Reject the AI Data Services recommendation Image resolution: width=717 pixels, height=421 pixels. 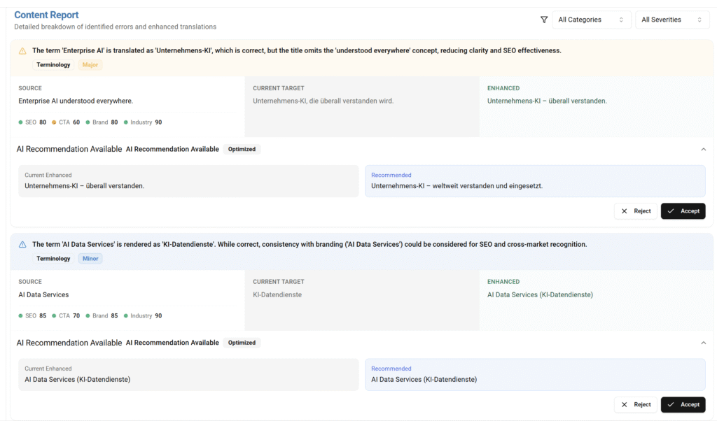(x=635, y=405)
